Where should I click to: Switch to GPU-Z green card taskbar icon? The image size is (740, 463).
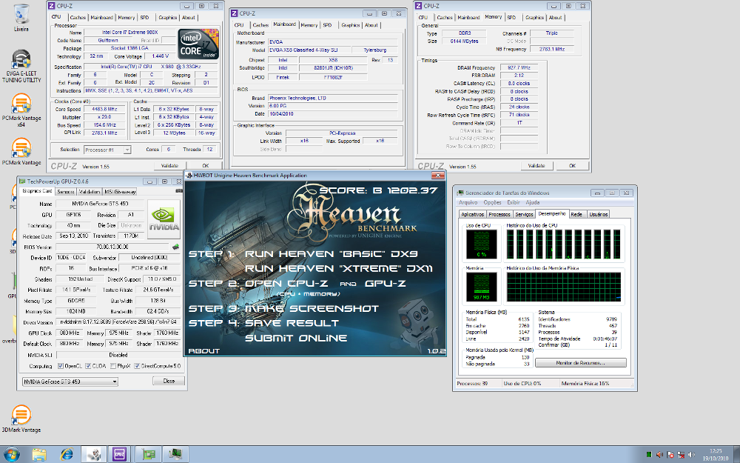coord(149,455)
